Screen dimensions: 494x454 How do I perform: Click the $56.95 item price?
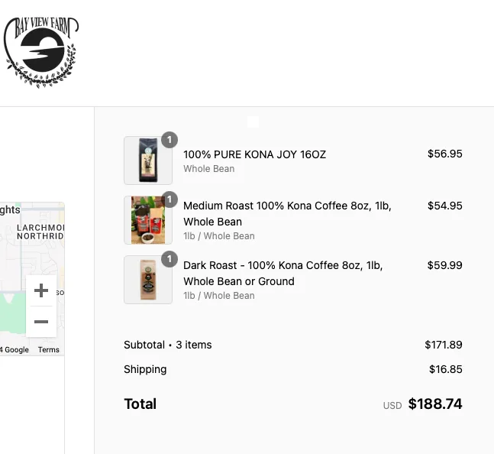pos(444,154)
